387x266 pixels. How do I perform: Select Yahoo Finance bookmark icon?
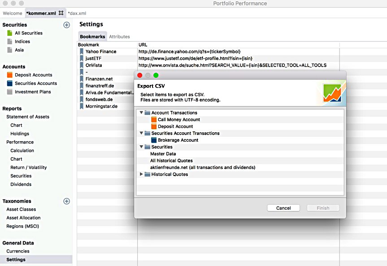(x=82, y=51)
